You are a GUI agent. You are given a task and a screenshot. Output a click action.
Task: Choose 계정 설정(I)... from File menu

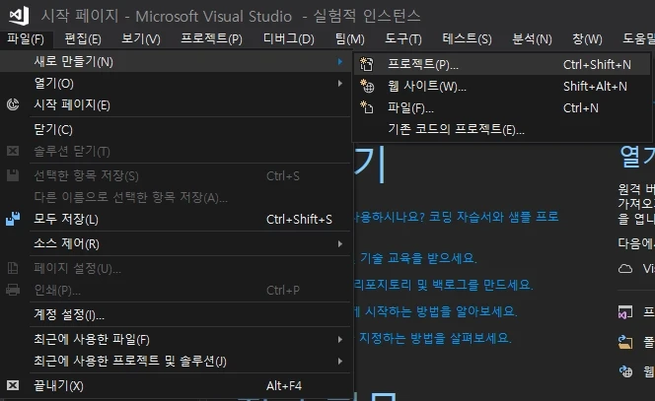[x=69, y=314]
